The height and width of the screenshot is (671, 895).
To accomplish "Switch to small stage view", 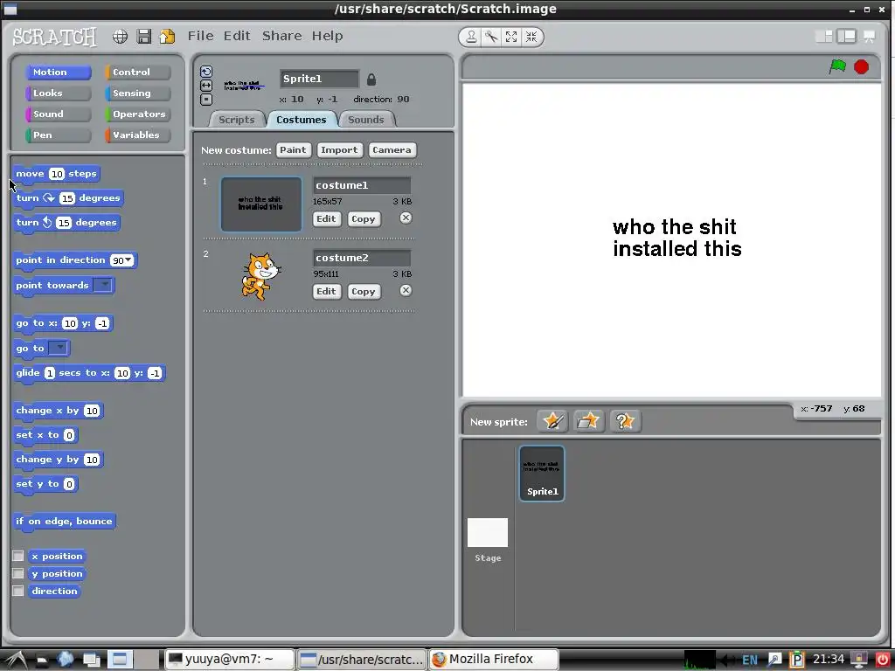I will 824,37.
